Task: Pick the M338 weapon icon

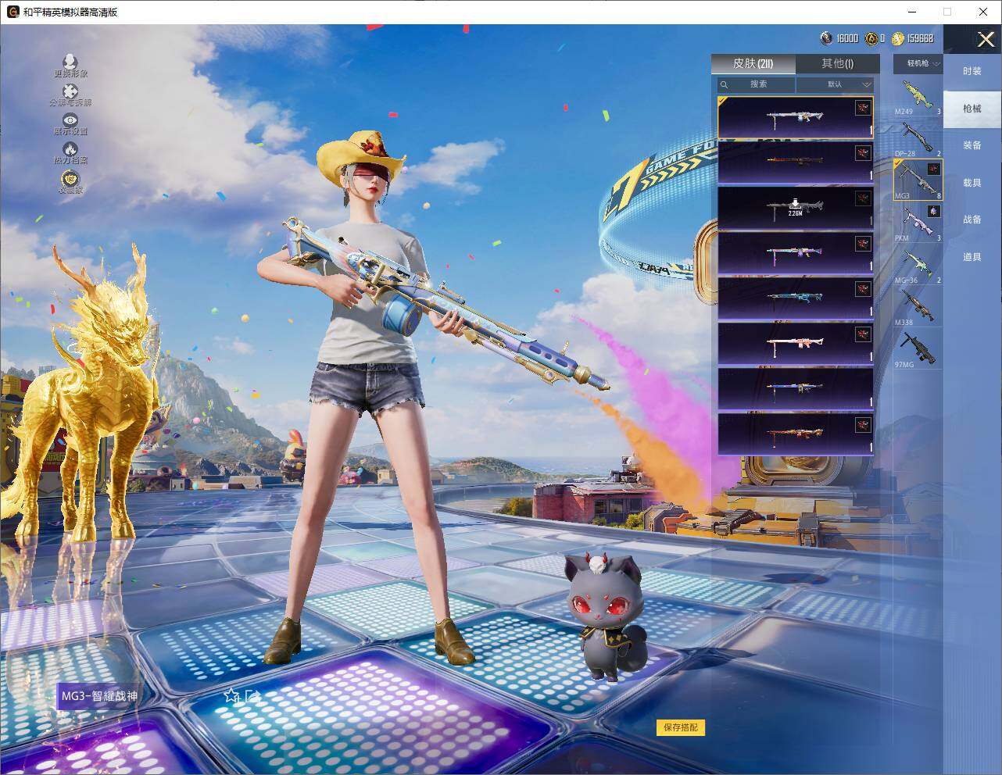Action: point(917,306)
